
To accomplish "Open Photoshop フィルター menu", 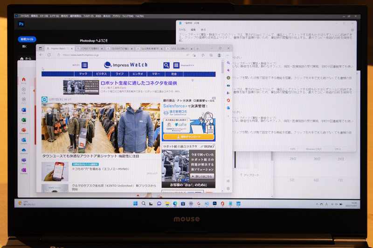I will click(x=88, y=16).
